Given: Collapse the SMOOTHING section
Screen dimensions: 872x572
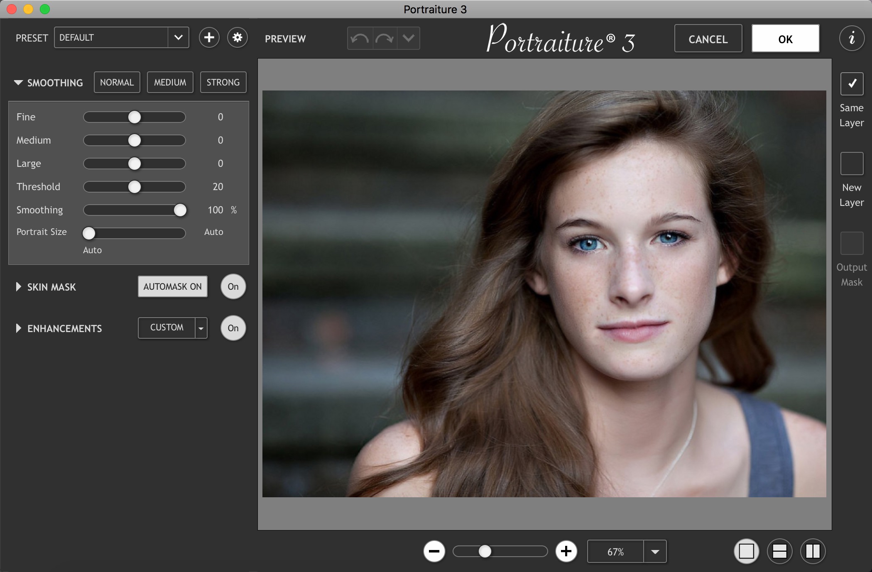Looking at the screenshot, I should [18, 83].
